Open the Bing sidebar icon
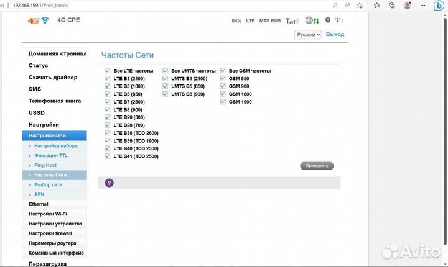448x267 pixels. [x=438, y=5]
